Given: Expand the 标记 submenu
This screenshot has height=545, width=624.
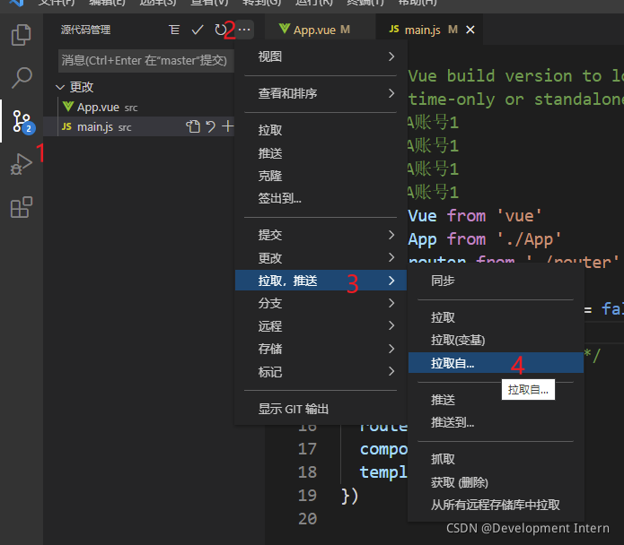Looking at the screenshot, I should point(321,372).
